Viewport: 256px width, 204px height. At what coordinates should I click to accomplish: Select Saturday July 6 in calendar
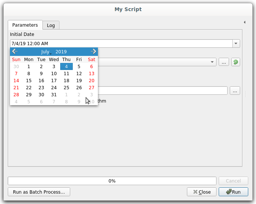(x=92, y=66)
